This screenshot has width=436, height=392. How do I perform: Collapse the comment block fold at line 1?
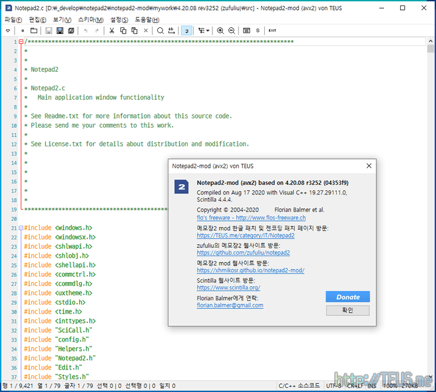(x=21, y=42)
